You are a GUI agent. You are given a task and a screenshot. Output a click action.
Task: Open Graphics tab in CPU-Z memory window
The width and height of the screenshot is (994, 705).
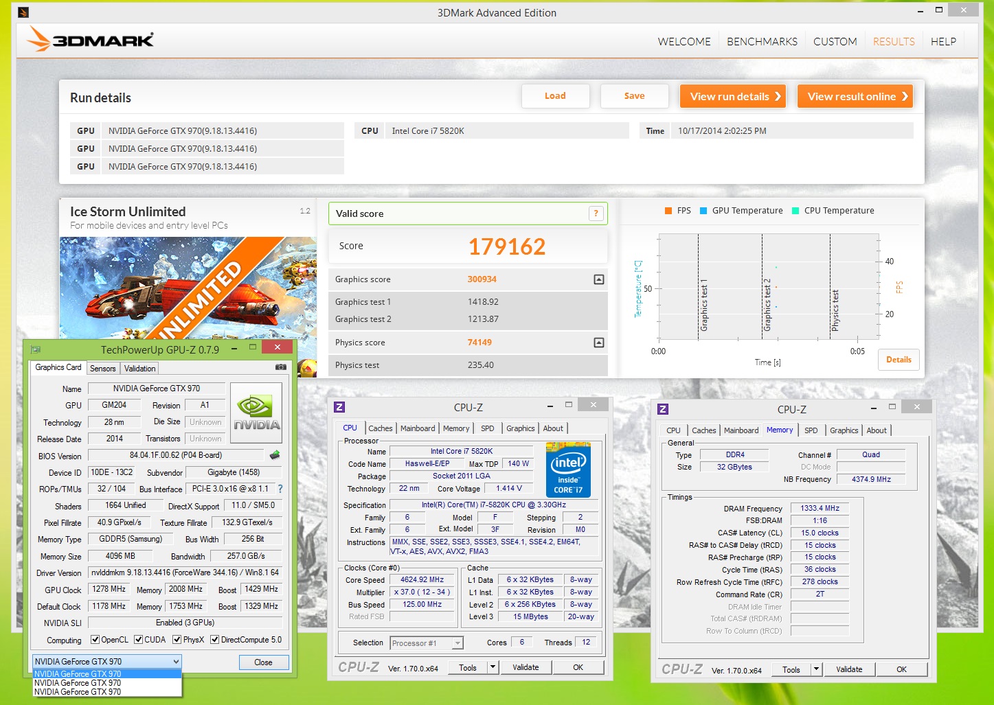point(844,430)
